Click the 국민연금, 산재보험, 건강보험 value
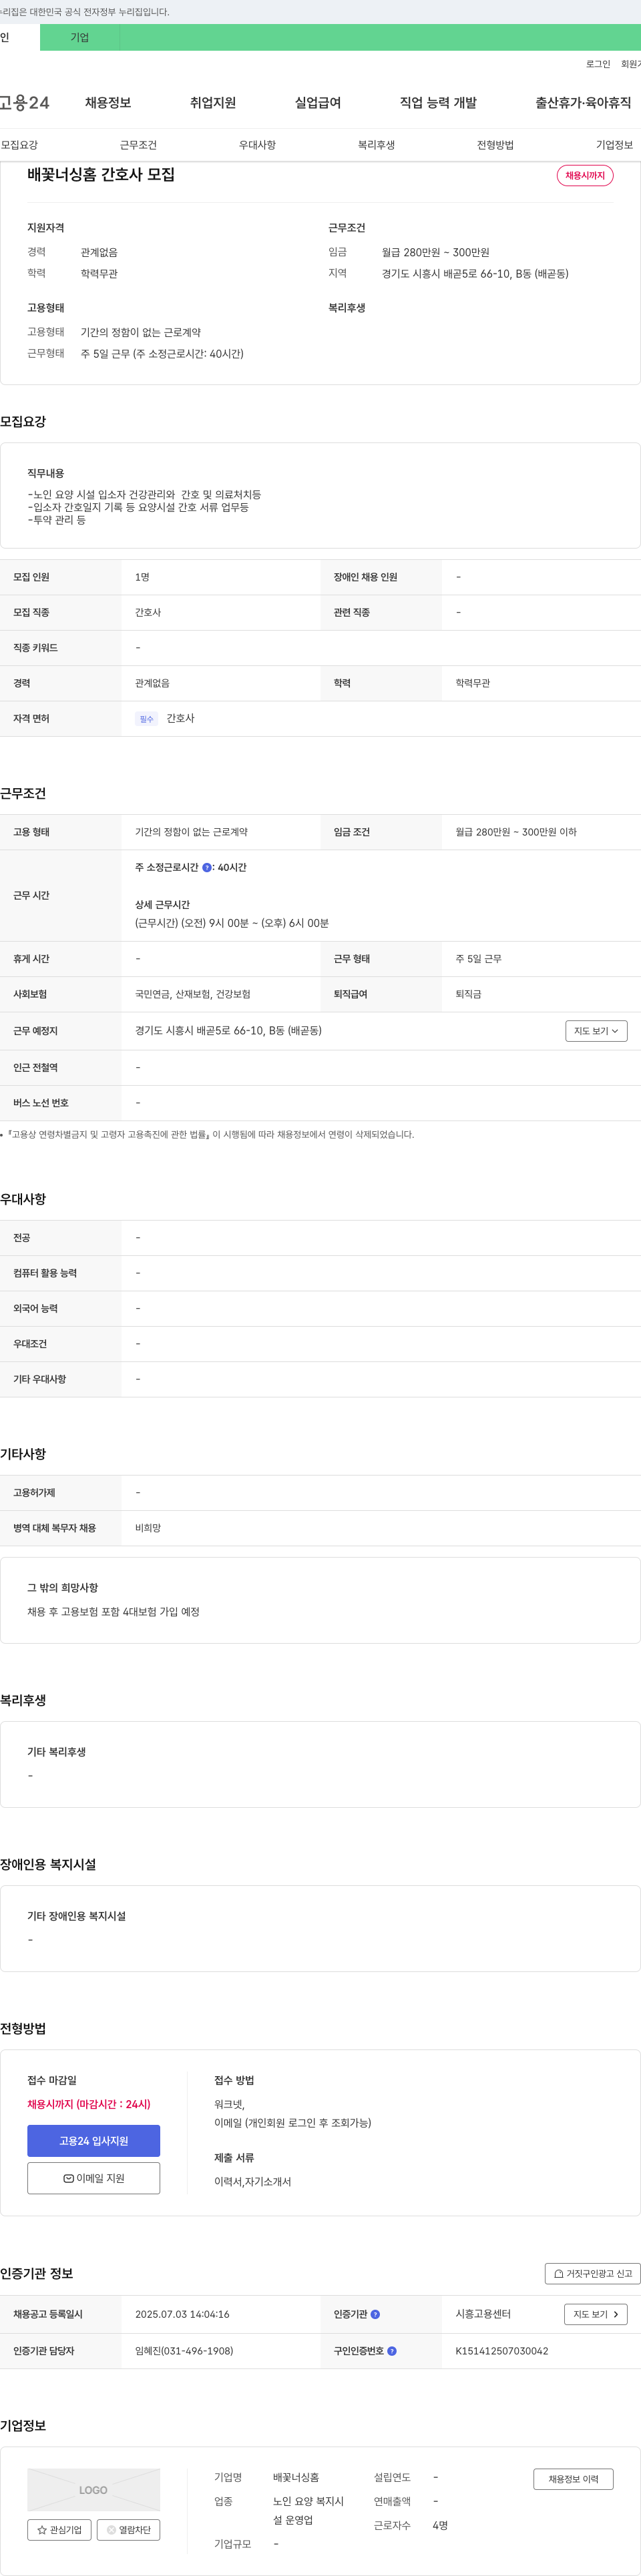Image resolution: width=641 pixels, height=2576 pixels. point(193,994)
